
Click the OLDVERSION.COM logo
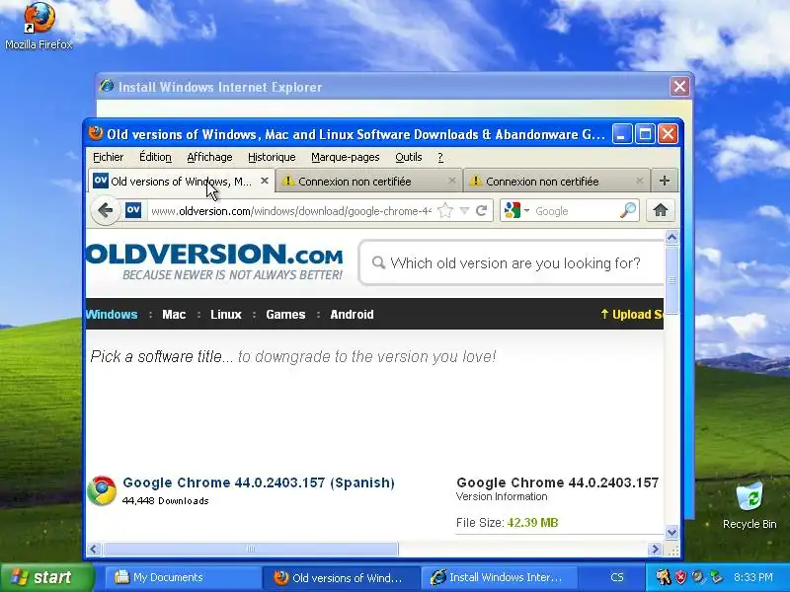[x=214, y=261]
